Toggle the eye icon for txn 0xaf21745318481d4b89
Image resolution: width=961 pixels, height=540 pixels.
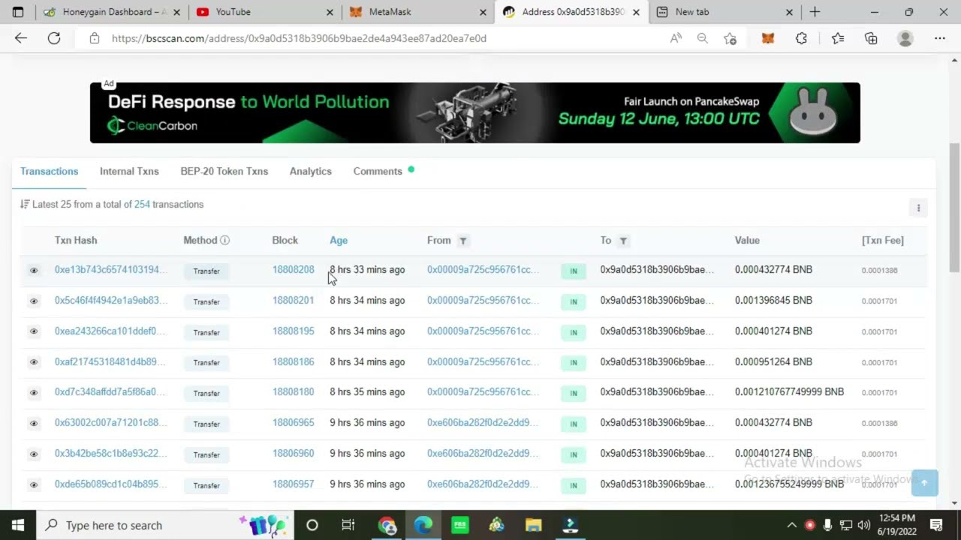click(x=34, y=362)
